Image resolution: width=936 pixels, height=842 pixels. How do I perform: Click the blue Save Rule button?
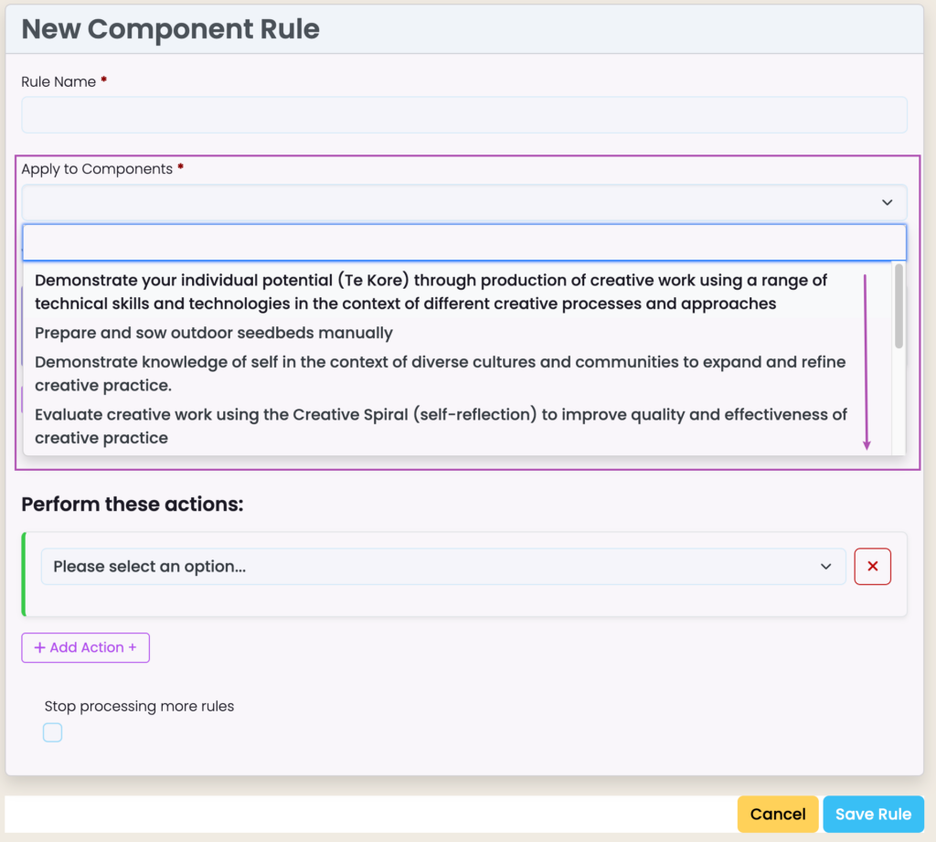point(873,814)
